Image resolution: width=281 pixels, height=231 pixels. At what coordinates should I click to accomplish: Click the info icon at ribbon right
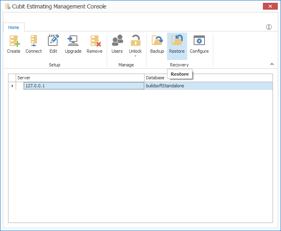click(269, 27)
